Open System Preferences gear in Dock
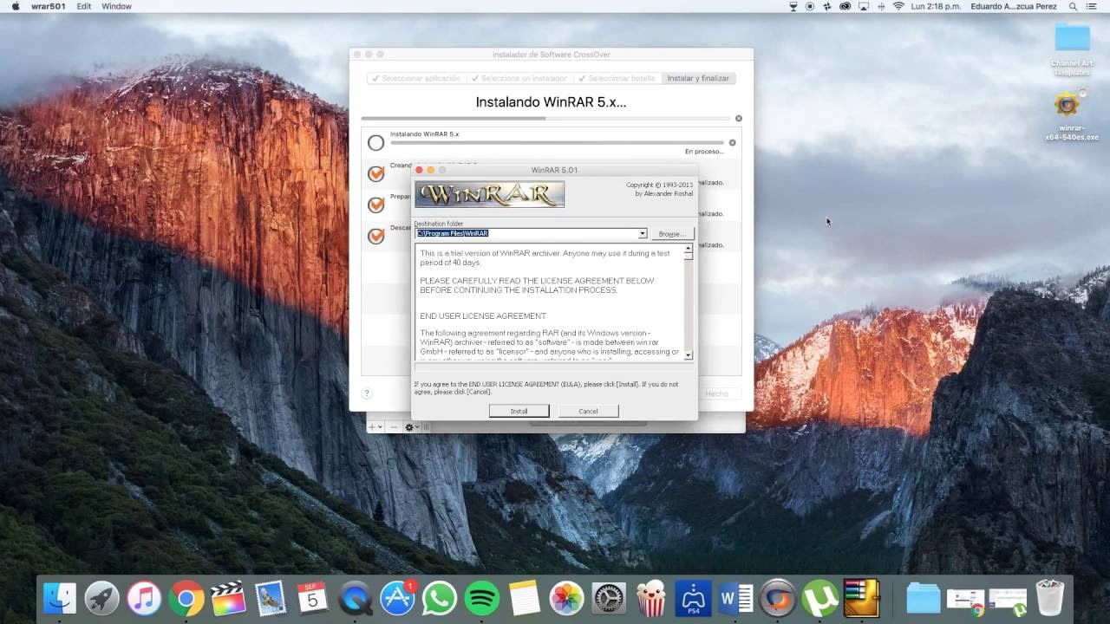This screenshot has height=624, width=1110. pyautogui.click(x=608, y=598)
